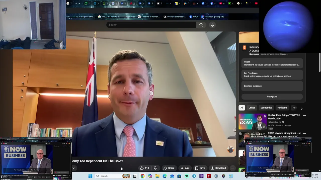The width and height of the screenshot is (321, 180).
Task: Click Business Insurance ad link
Action: tap(272, 86)
